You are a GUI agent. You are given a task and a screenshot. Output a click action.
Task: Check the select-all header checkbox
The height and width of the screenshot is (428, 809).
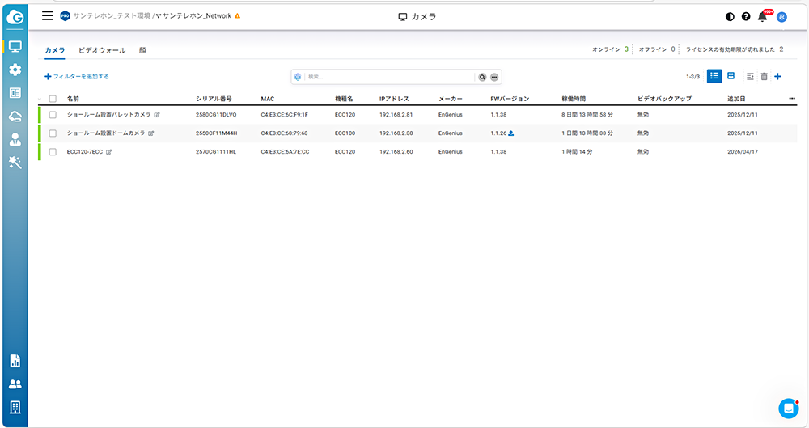pyautogui.click(x=53, y=99)
